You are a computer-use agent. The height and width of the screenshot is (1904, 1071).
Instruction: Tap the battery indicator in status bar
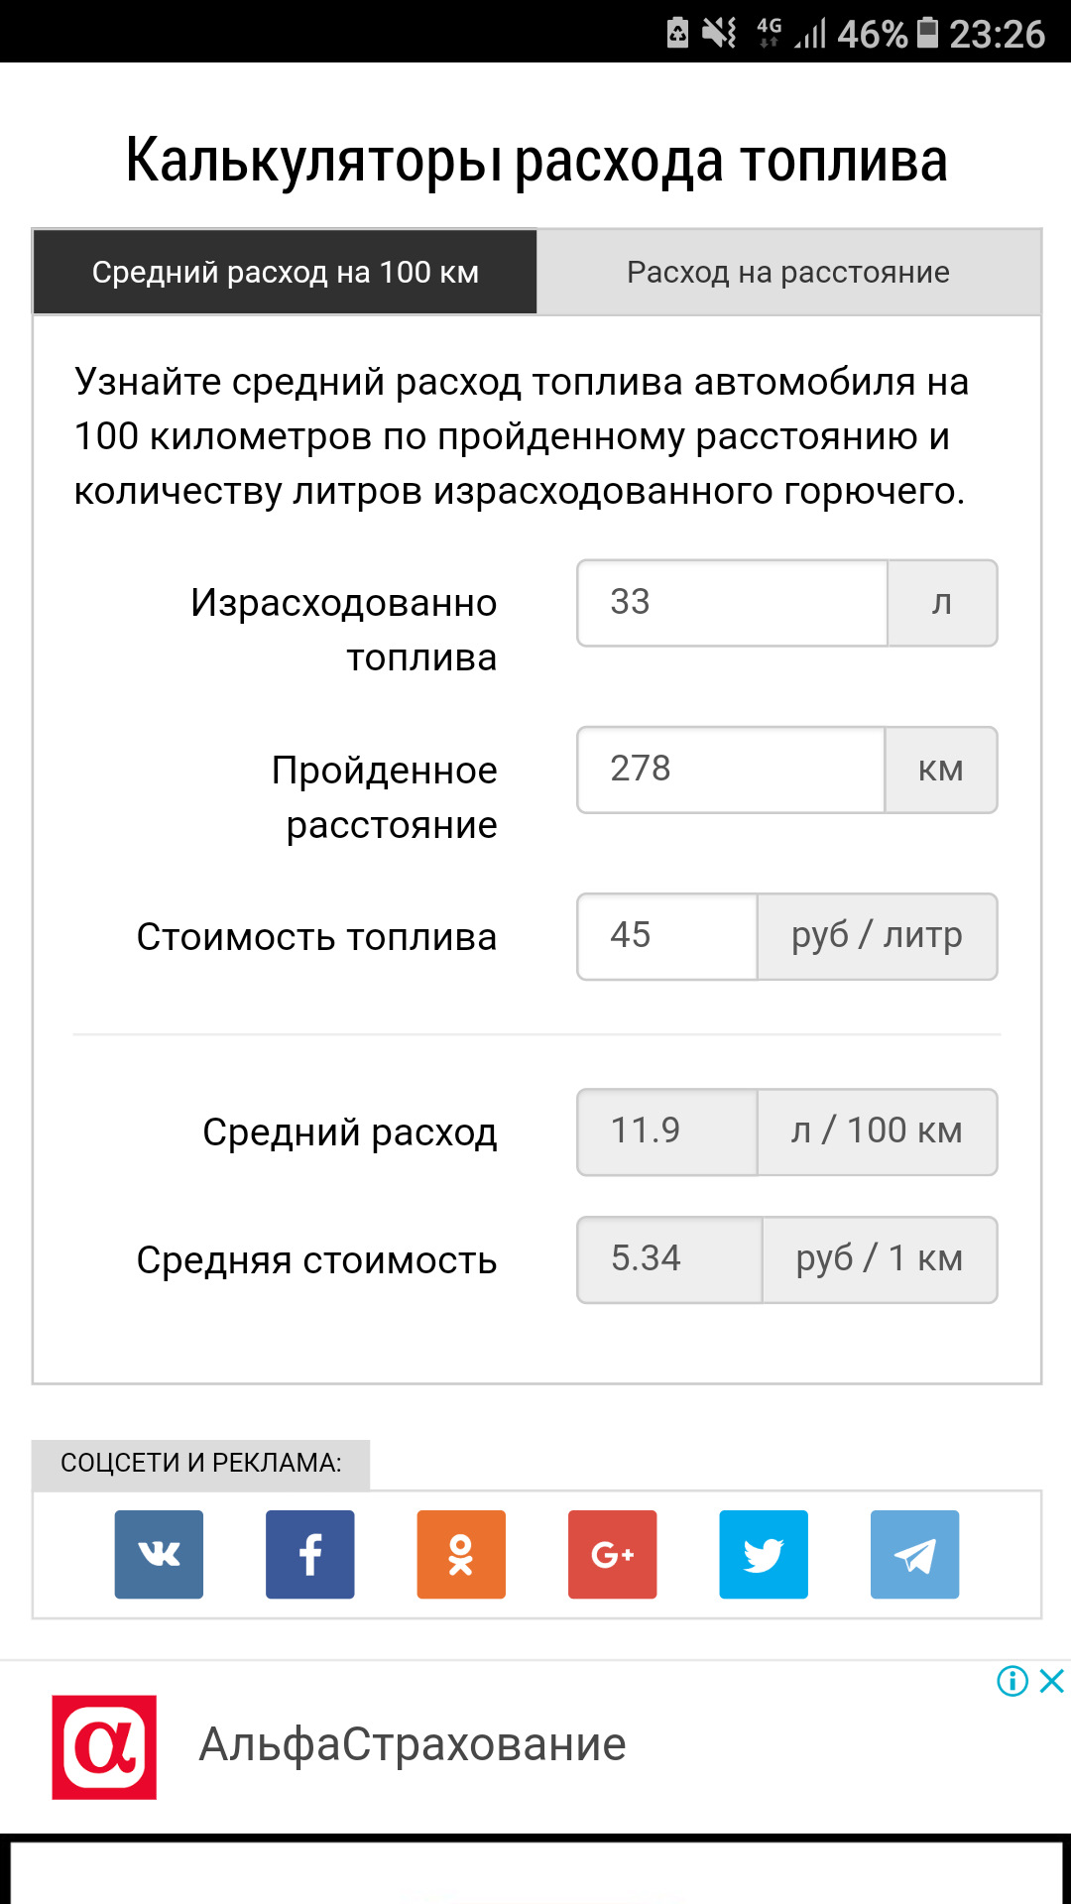click(927, 33)
